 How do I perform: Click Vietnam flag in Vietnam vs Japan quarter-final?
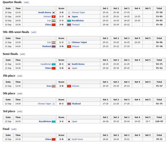(54, 16)
